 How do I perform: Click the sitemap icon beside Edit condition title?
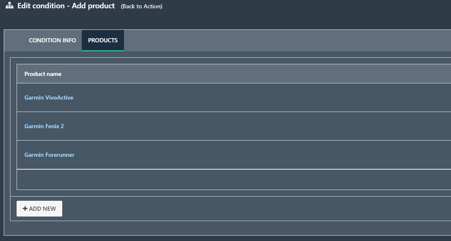pos(10,5)
